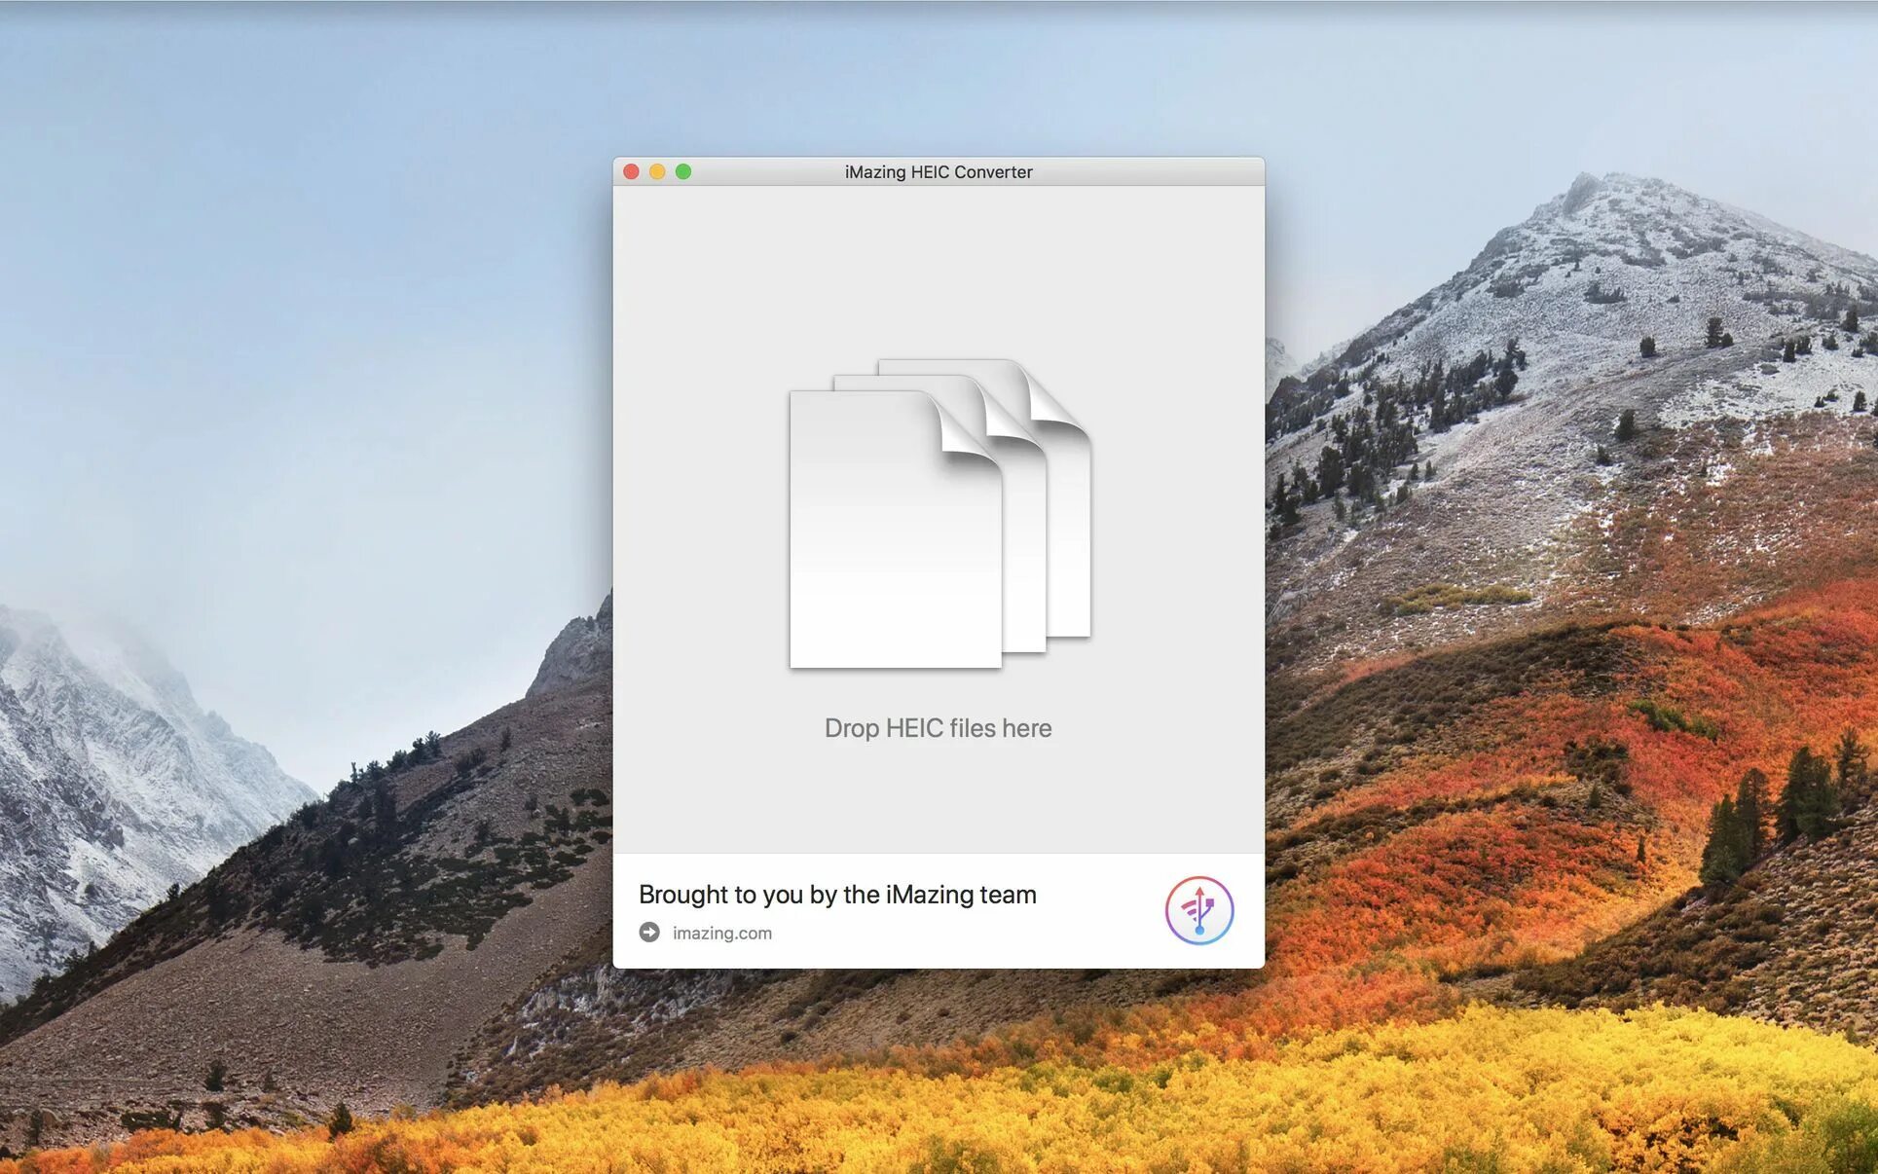Click the "Drop HEIC files here" label
Image resolution: width=1878 pixels, height=1174 pixels.
938,728
